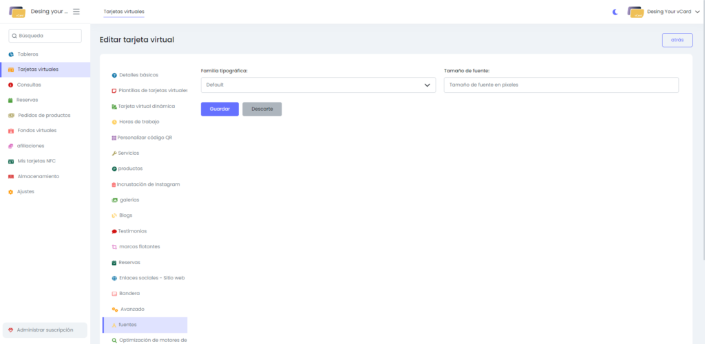Select Horas de trabajo section

coord(139,122)
